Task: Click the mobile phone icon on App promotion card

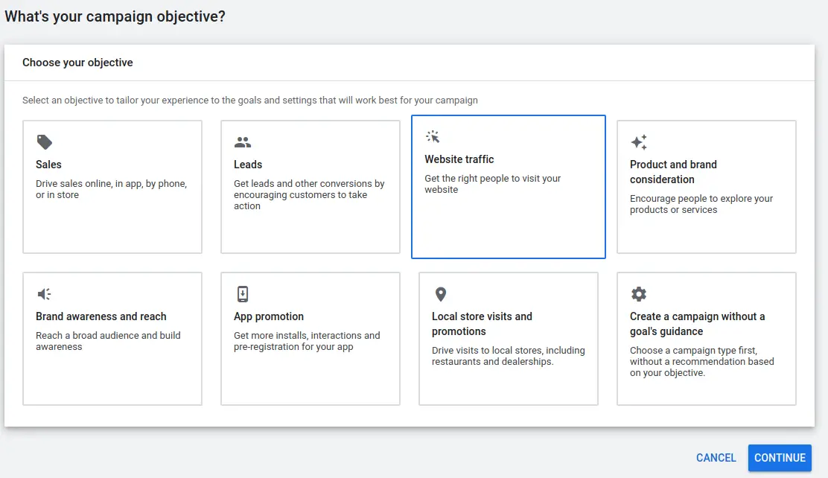Action: click(241, 293)
